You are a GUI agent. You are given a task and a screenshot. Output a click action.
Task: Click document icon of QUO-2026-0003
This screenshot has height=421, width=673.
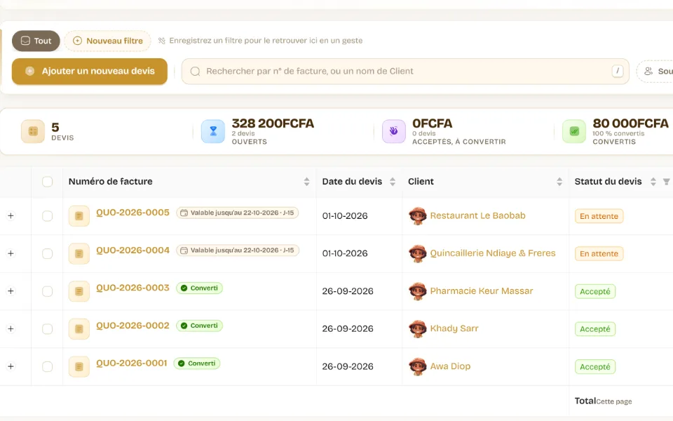point(79,291)
